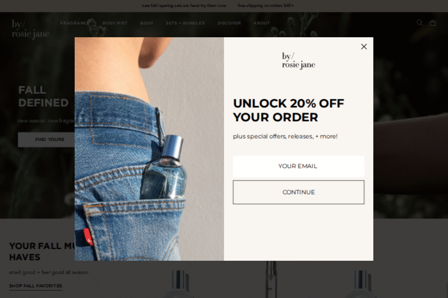Open the shopping bag icon
Viewport: 448px width, 298px height.
tap(433, 23)
